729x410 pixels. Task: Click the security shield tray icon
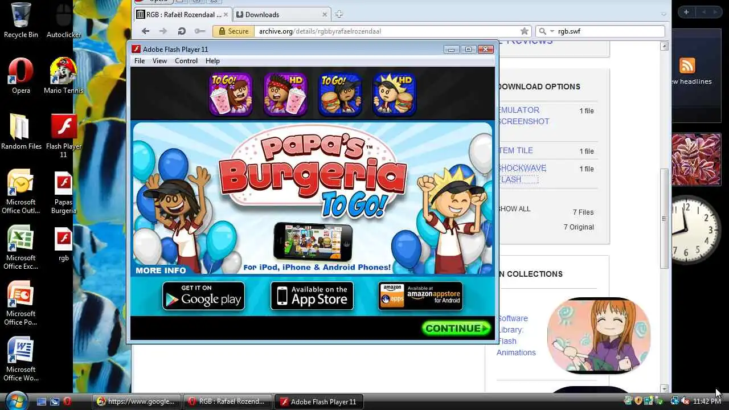638,401
